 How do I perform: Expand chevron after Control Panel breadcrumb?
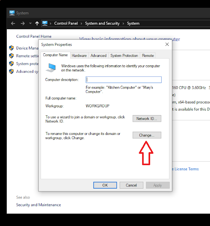(82, 24)
